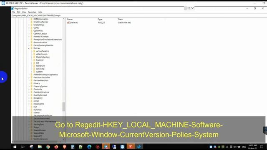This screenshot has height=150, width=267.
Task: Select the PowerEfficiencyDiagnostics key
Action: click(45, 75)
